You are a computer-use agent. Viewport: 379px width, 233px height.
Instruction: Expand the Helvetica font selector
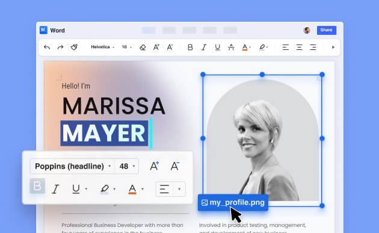(102, 47)
